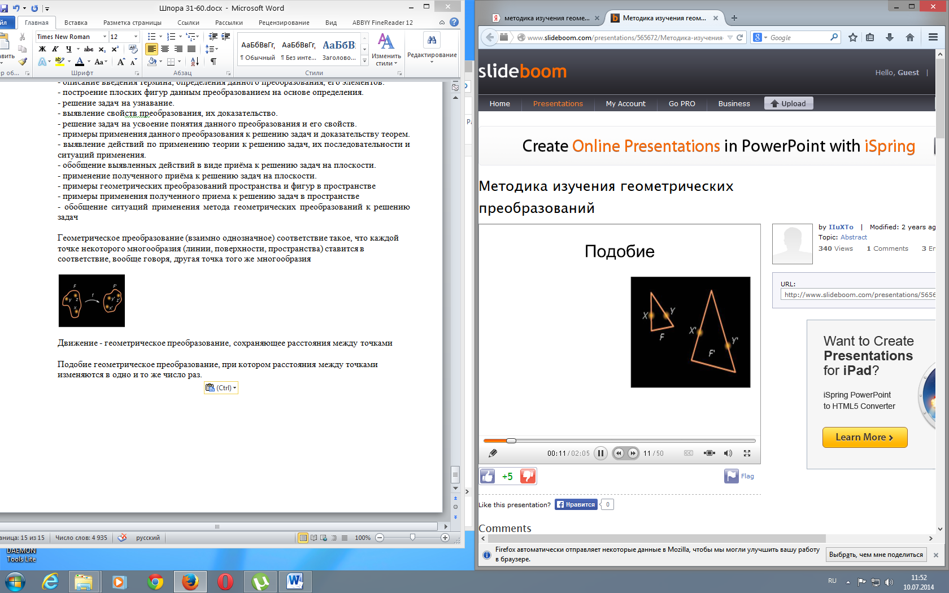
Task: Open pencil annotation tool in player
Action: 493,453
